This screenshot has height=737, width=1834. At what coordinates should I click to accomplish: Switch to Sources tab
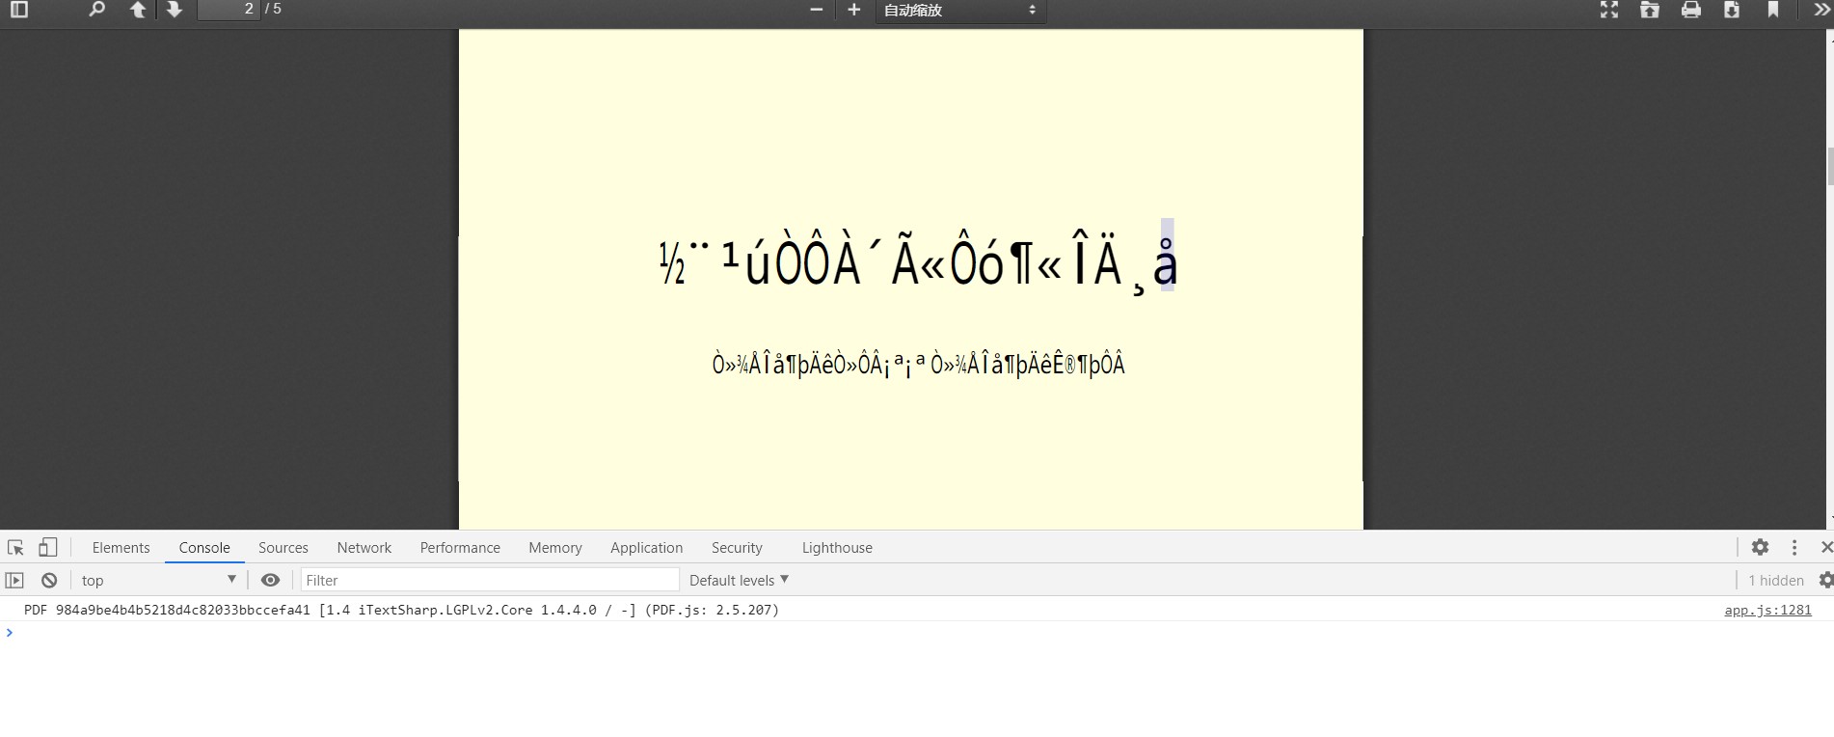point(283,547)
